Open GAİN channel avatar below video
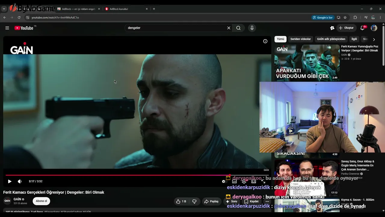 click(x=7, y=201)
